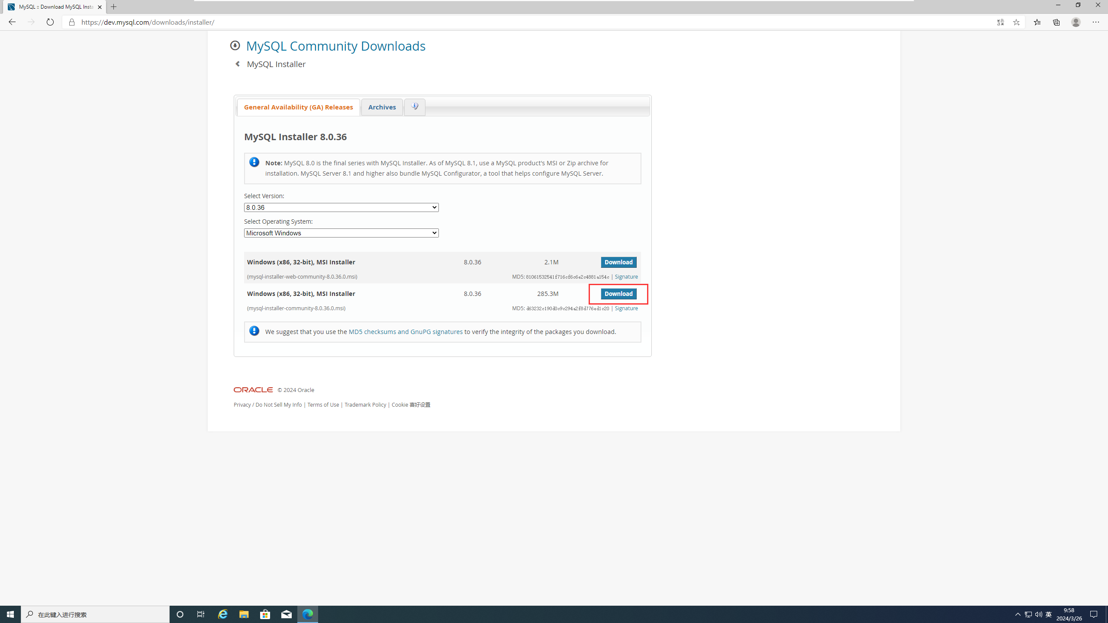The image size is (1108, 623).
Task: Open Mail app from taskbar
Action: [x=287, y=614]
